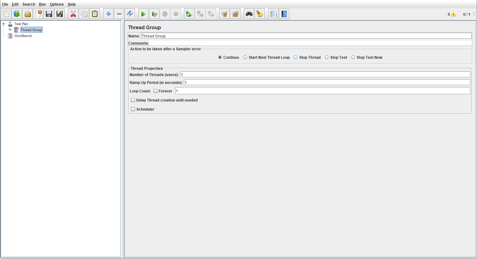Image resolution: width=477 pixels, height=259 pixels.
Task: Open the Run menu
Action: point(42,4)
